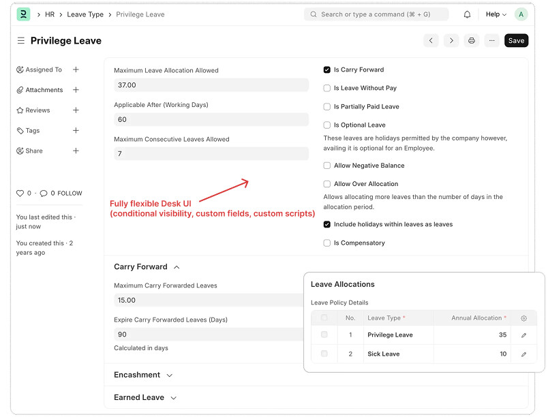The width and height of the screenshot is (548, 417).
Task: Open the Help dropdown menu
Action: pos(496,14)
